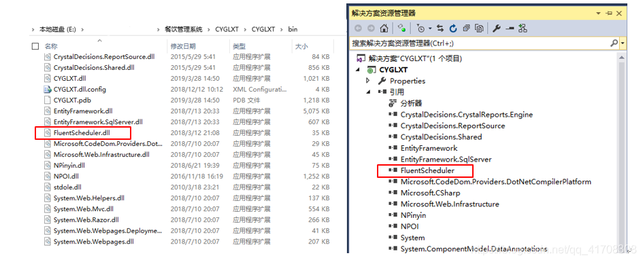Click the Back arrow in Solution Explorer toolbar
Screen dimensions: 643x262
point(358,29)
